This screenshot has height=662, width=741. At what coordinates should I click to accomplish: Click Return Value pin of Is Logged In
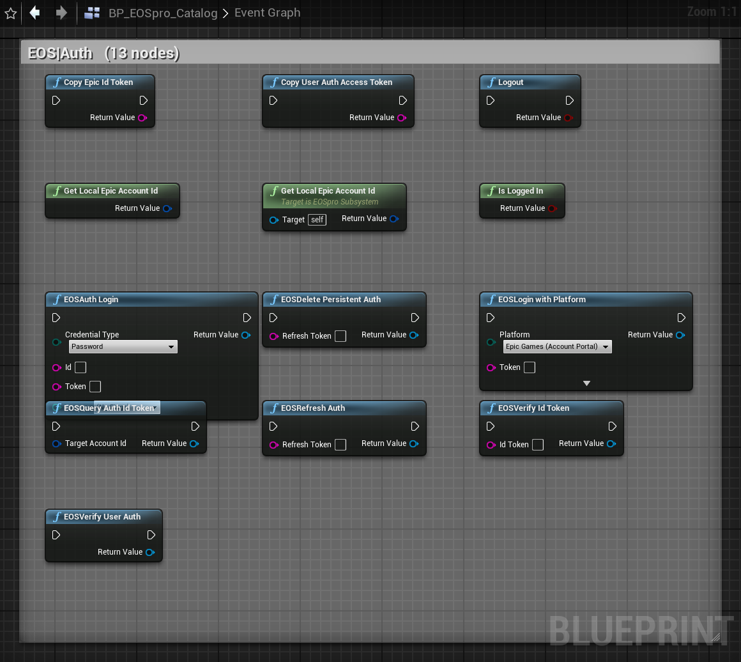point(553,208)
